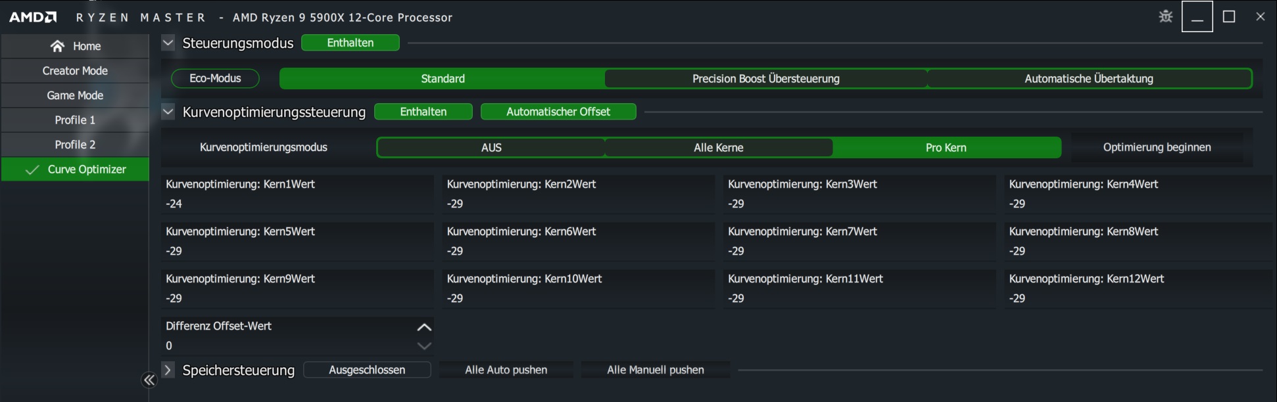Collapse the sidebar with double-chevron arrow
The height and width of the screenshot is (402, 1277).
tap(149, 380)
